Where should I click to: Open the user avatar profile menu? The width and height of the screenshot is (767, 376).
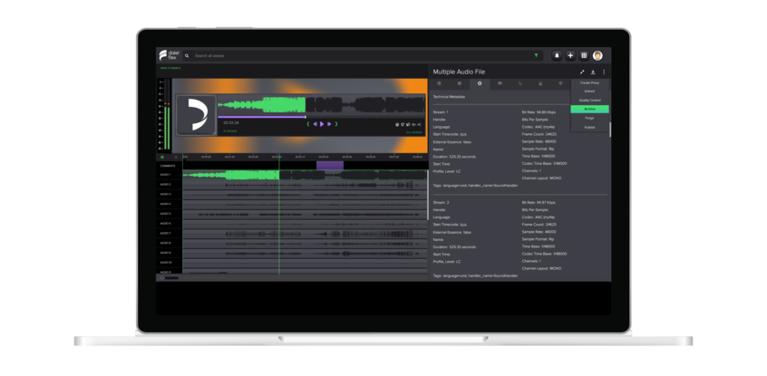click(x=597, y=56)
